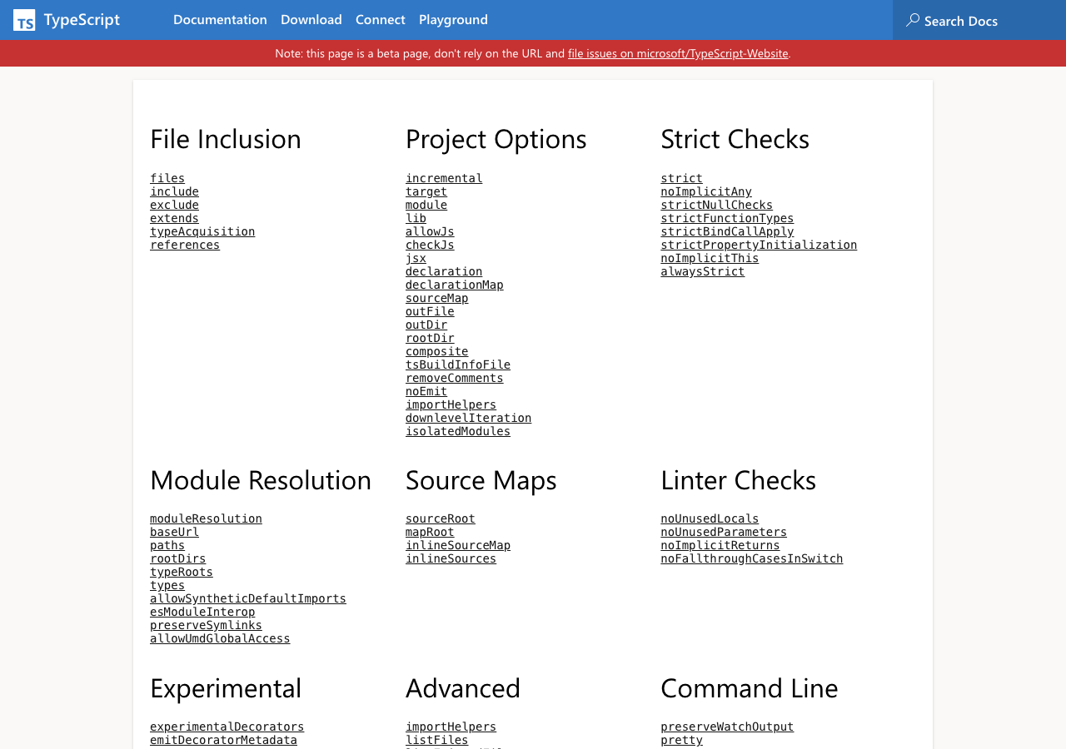Select the tsBuildInfoFile link
Screen dimensions: 1066x749
click(457, 365)
